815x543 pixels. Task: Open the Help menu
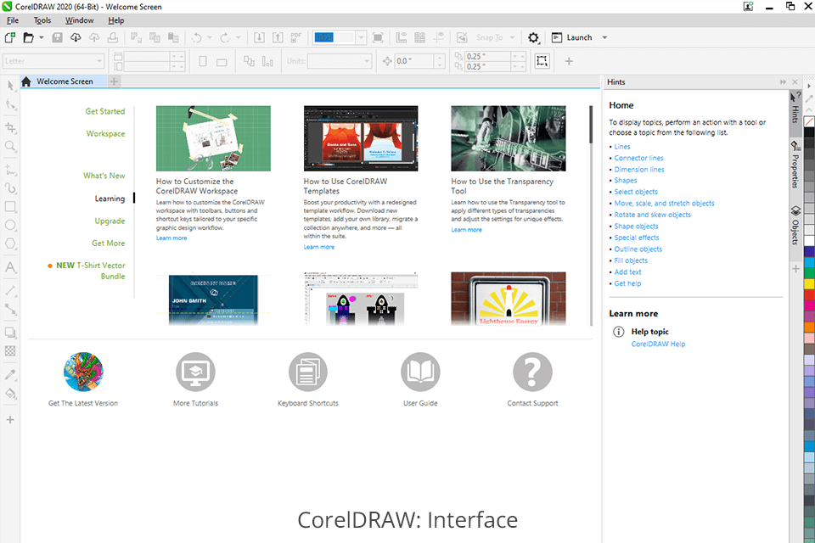click(x=116, y=20)
